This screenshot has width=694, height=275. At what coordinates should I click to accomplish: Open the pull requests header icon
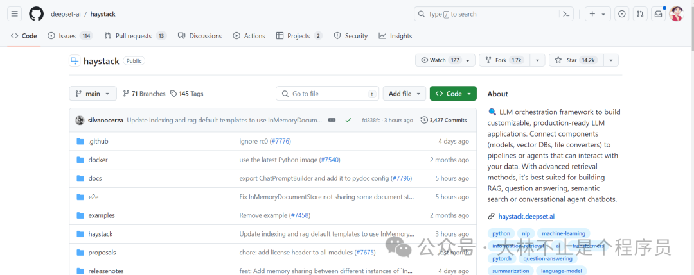point(640,13)
